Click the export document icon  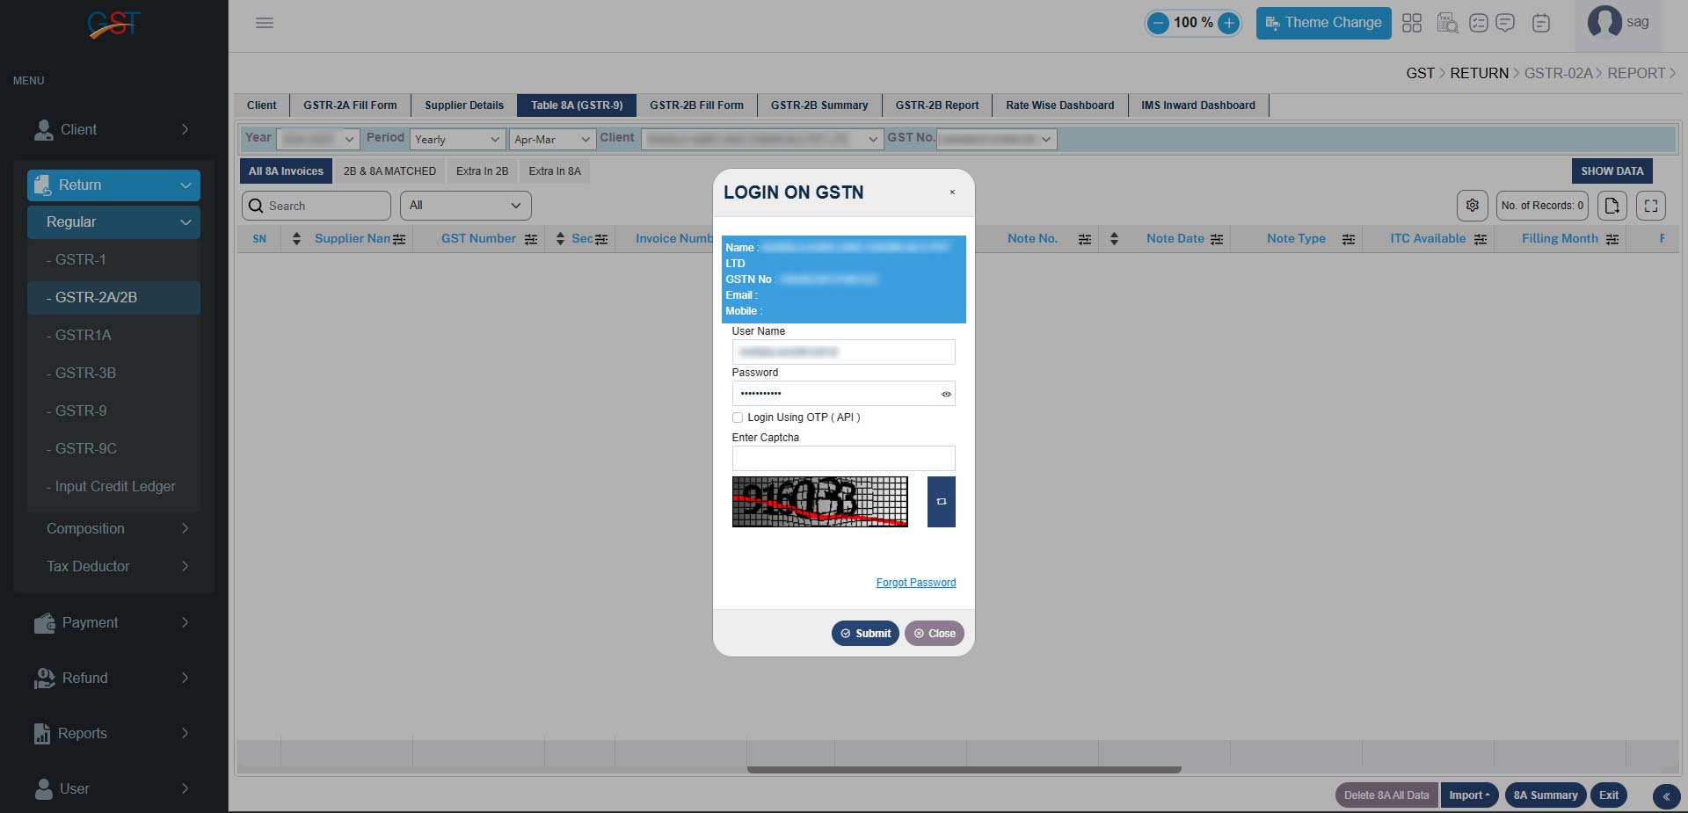click(1612, 206)
